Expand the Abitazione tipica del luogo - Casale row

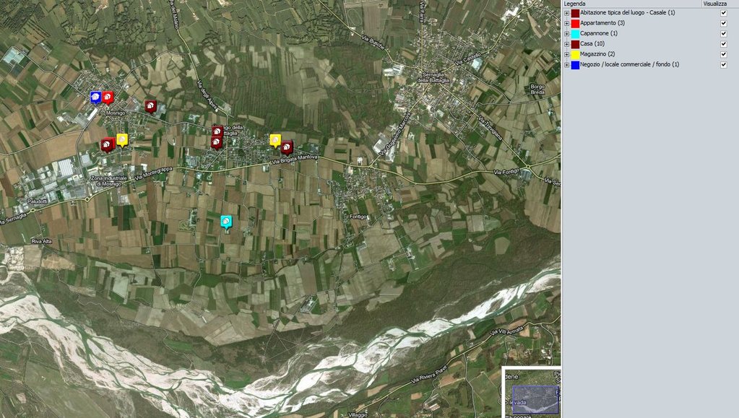(566, 13)
